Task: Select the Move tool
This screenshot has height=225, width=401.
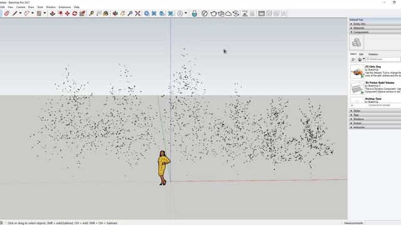Action: pos(67,14)
